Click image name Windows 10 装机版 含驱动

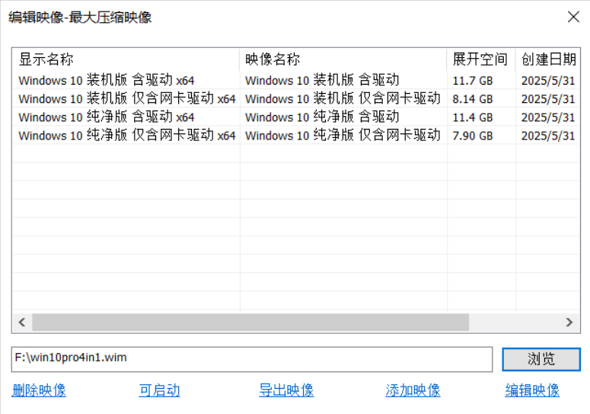pos(322,80)
